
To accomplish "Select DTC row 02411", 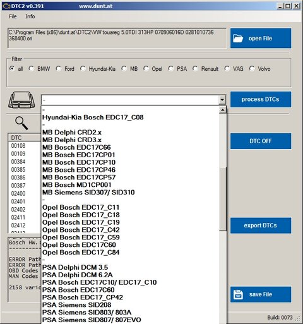I will (x=24, y=217).
